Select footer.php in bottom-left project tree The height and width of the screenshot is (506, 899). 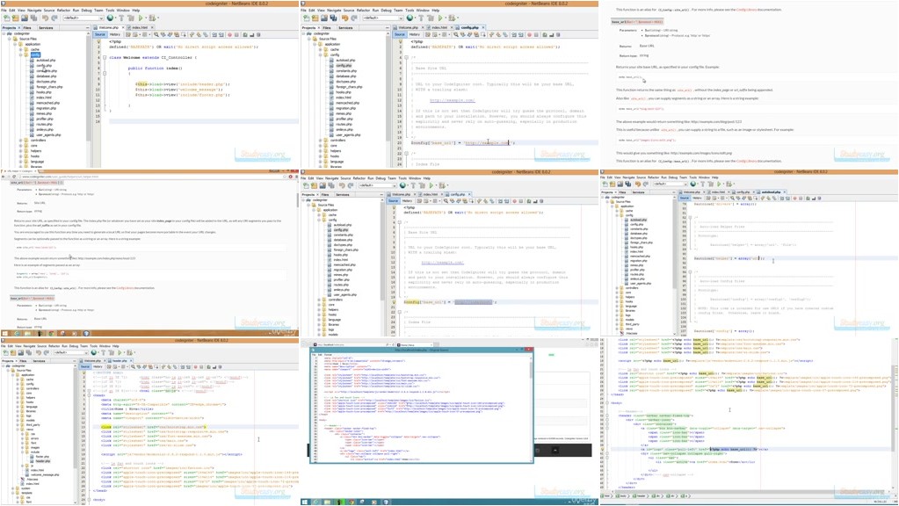click(x=42, y=457)
